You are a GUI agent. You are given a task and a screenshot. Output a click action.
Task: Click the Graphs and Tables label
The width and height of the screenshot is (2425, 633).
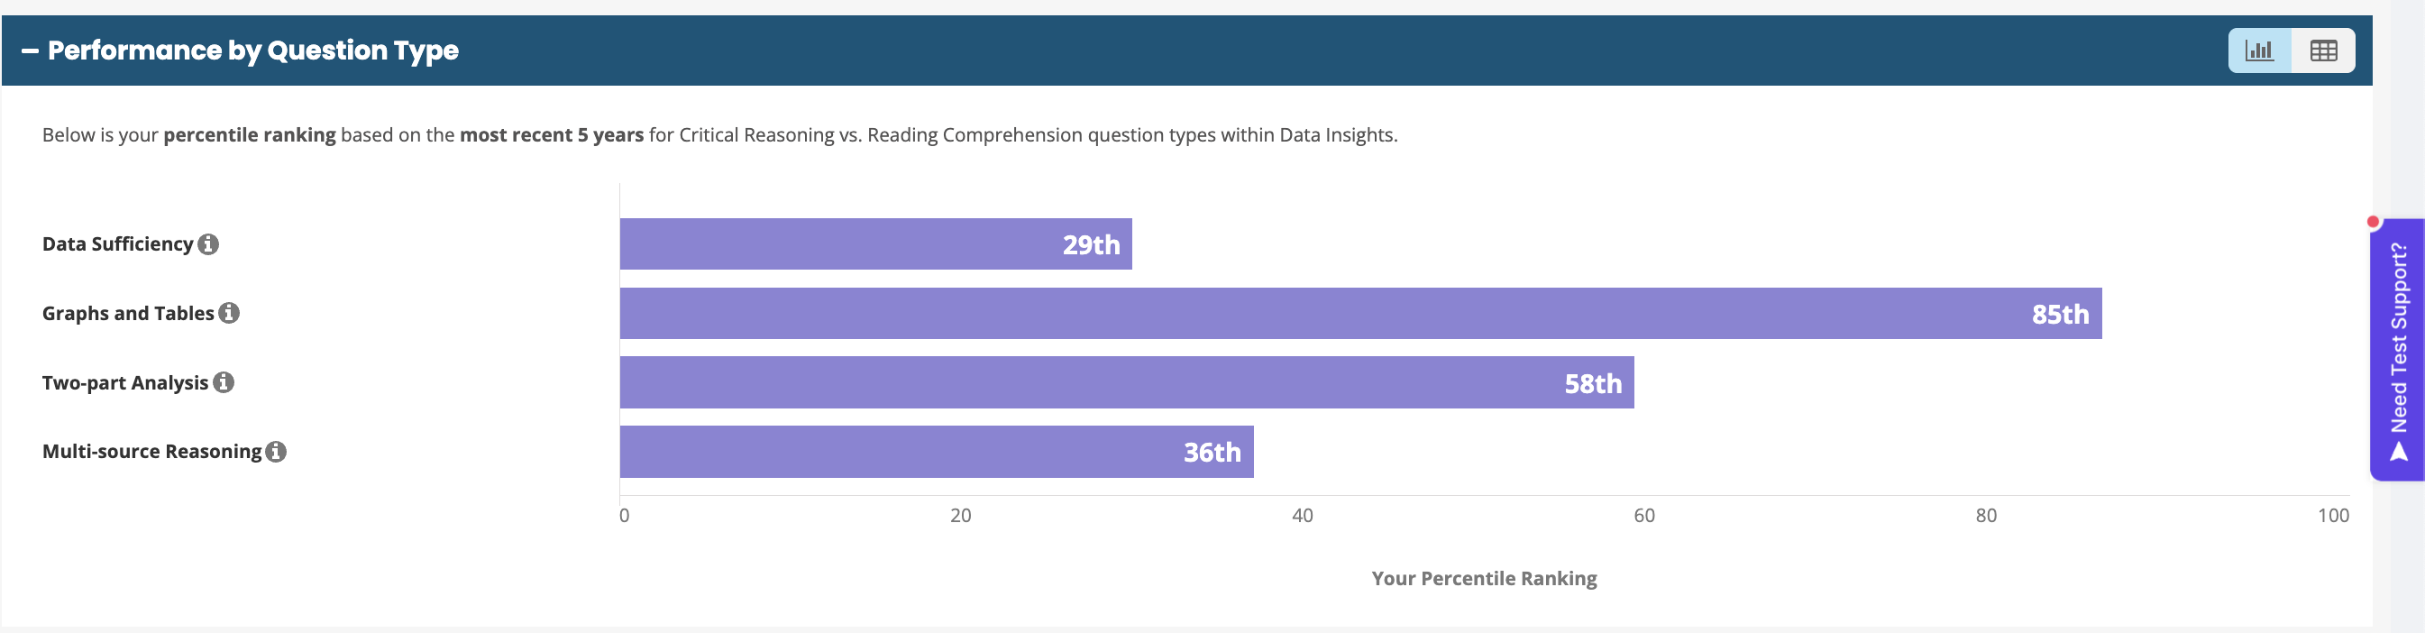point(128,313)
